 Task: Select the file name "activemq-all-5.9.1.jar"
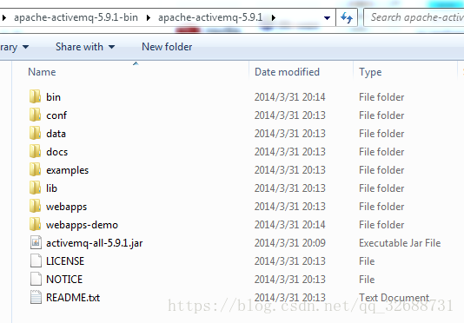pos(95,243)
